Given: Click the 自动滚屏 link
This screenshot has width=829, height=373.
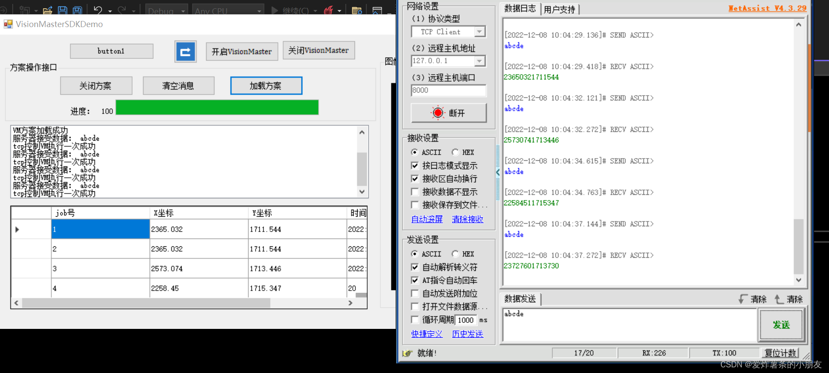Looking at the screenshot, I should pos(427,219).
